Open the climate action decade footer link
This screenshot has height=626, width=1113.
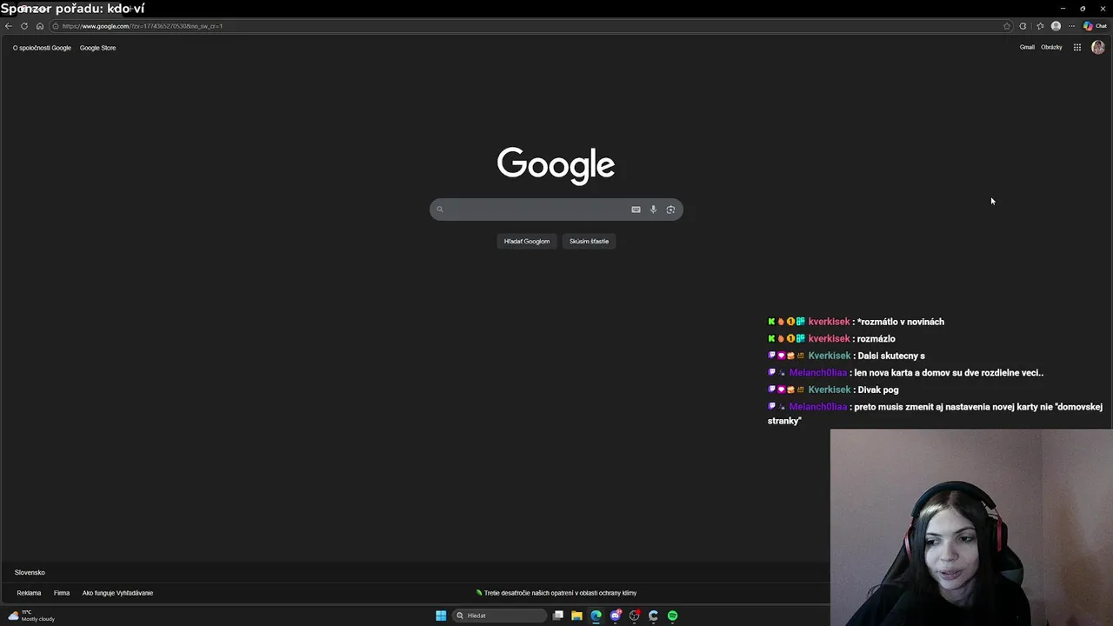tap(556, 593)
